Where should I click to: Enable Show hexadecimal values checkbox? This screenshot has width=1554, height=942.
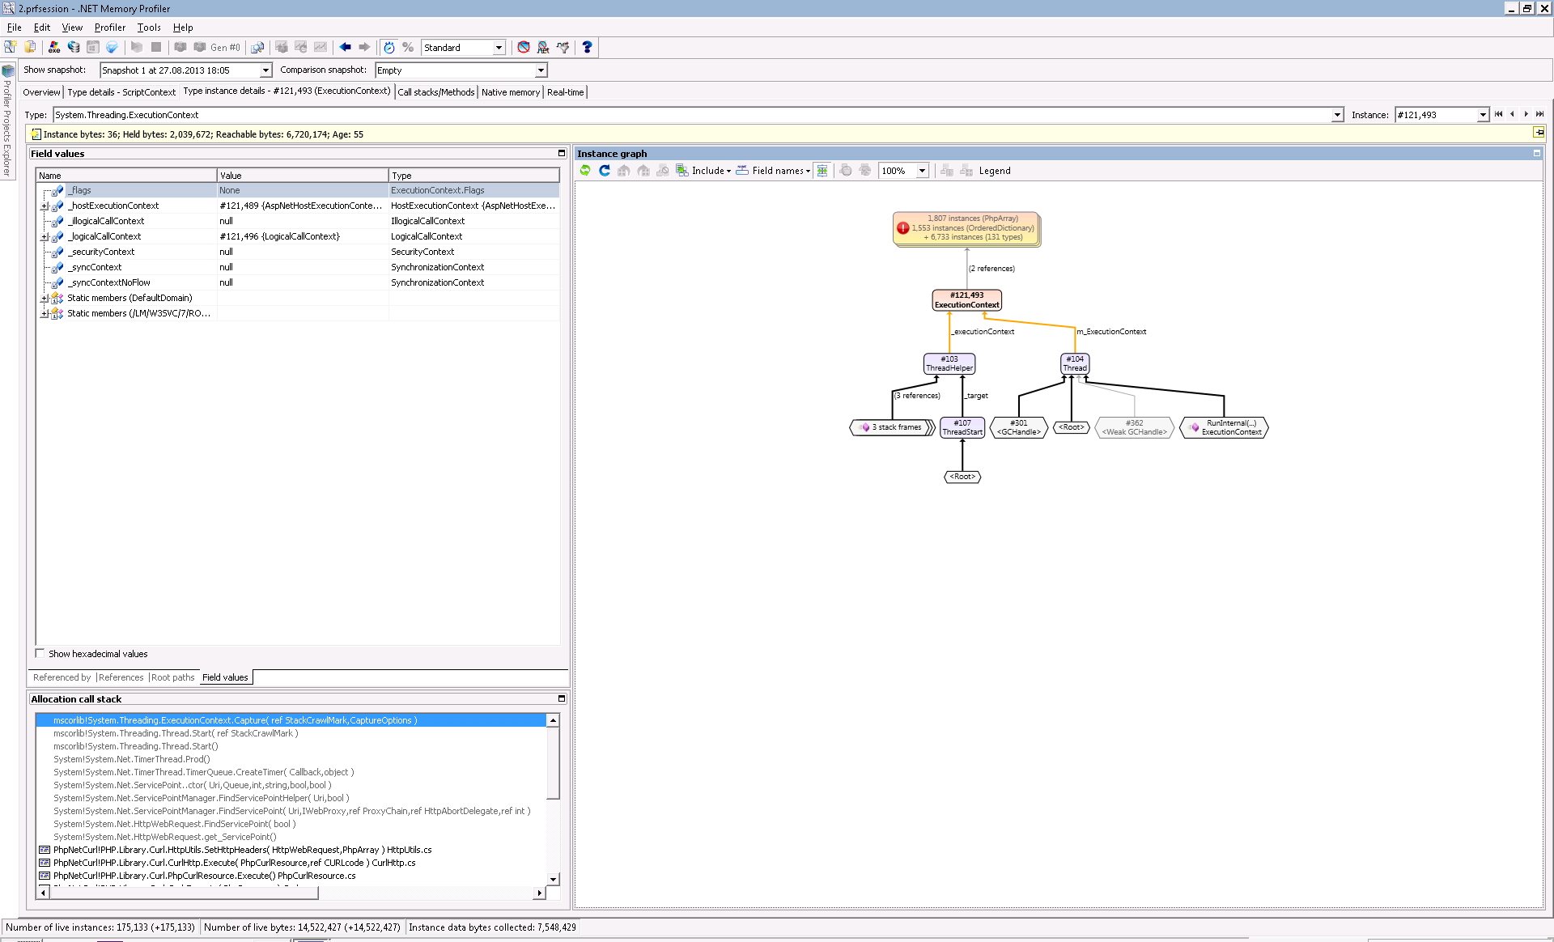tap(40, 653)
